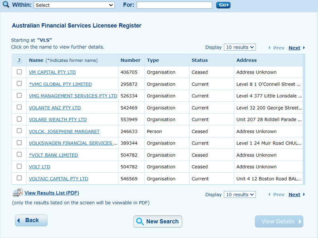
Task: Select checkbox for VMG MANAGEMENT SERVICES PTY LTD
Action: [x=19, y=95]
